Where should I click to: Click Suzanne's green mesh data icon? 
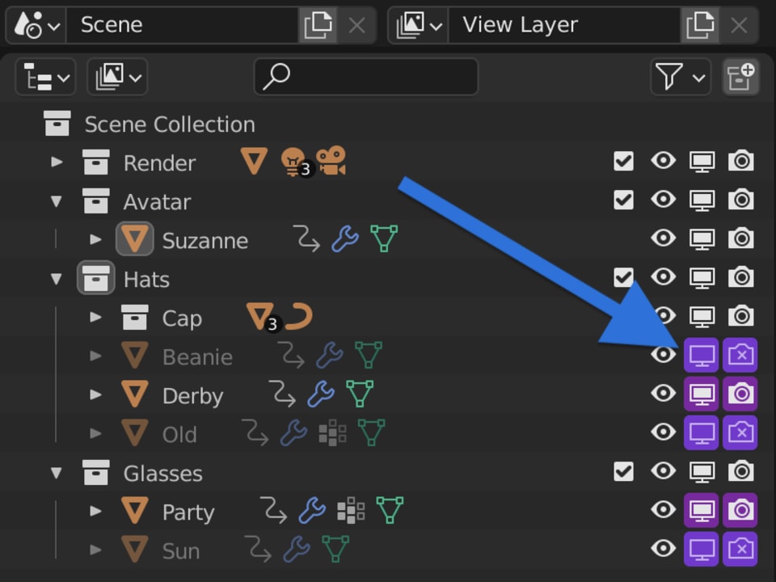point(384,238)
